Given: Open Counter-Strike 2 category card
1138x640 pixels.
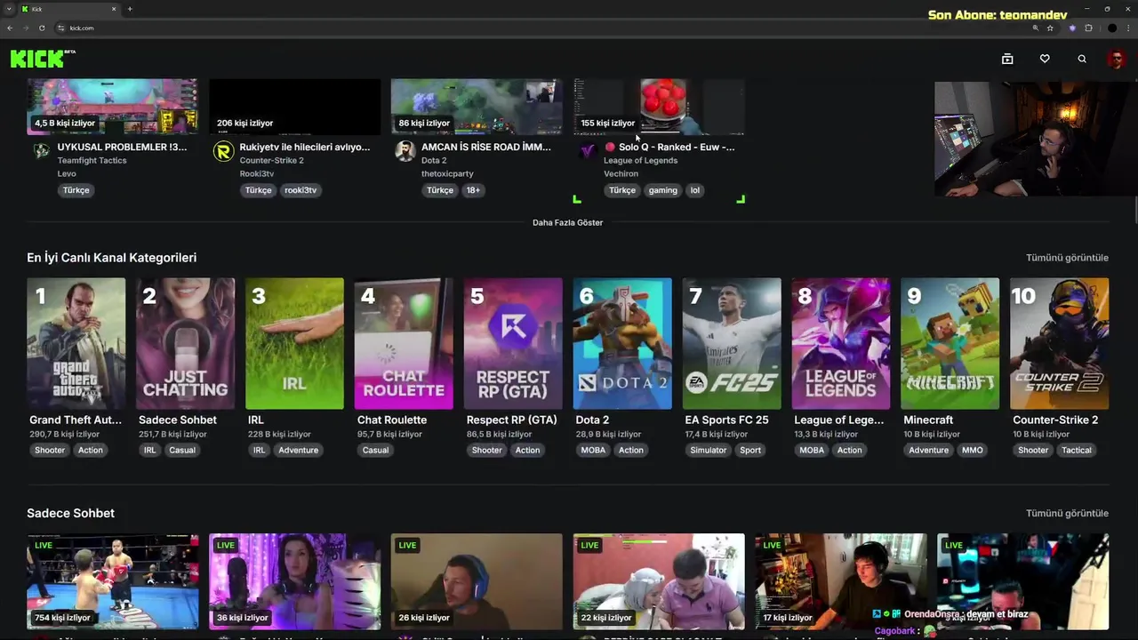Looking at the screenshot, I should click(x=1060, y=344).
